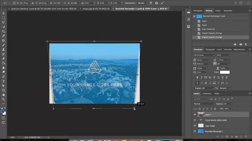Image resolution: width=252 pixels, height=141 pixels.
Task: Open the leading value dropdown
Action: [x=229, y=60]
